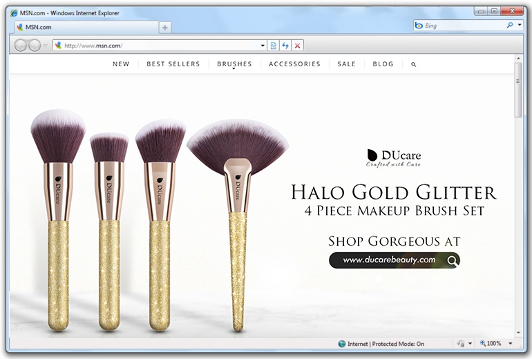
Task: Click the Internet Explorer title bar icon
Action: click(14, 13)
